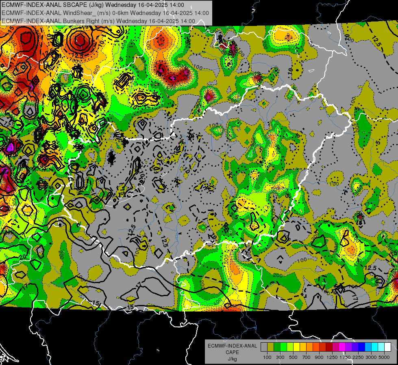The image size is (398, 365).
Task: Click the dark green legend swatch
Action: (x=277, y=347)
